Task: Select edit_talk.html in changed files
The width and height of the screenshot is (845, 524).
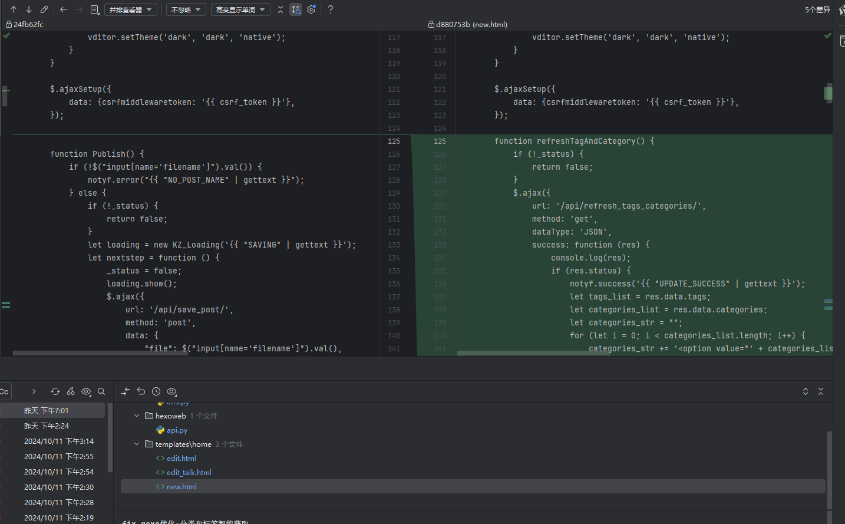Action: click(189, 472)
